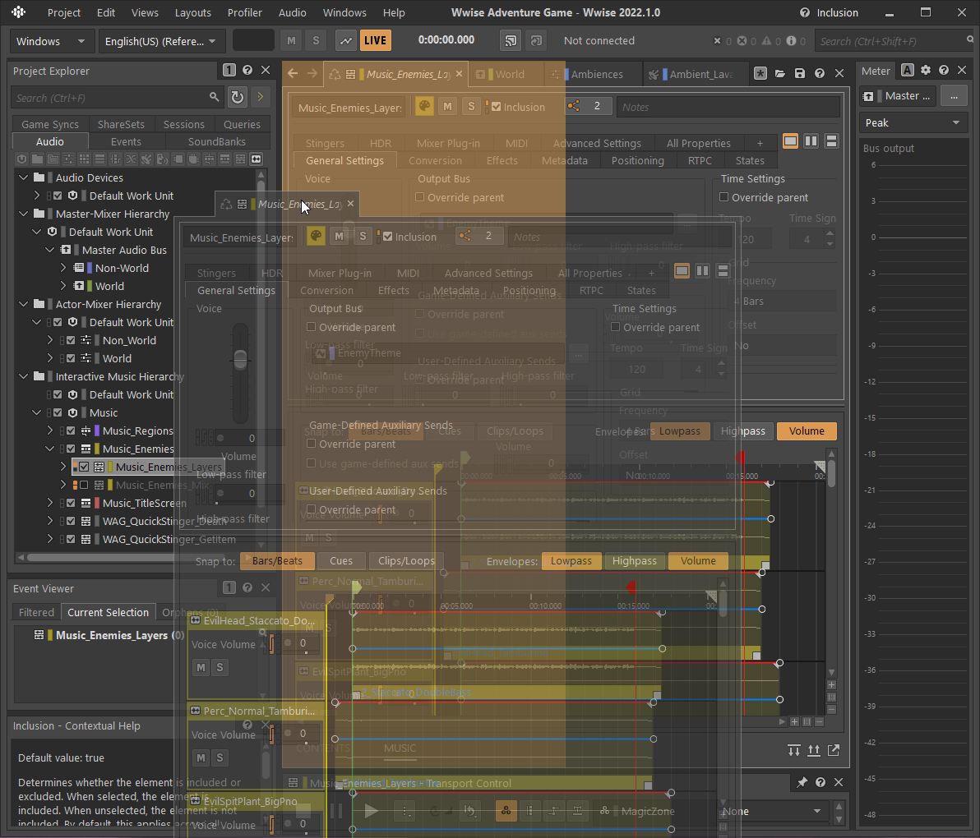Image resolution: width=980 pixels, height=838 pixels.
Task: Switch to the single-panel layout icon in the property tabs
Action: point(791,141)
